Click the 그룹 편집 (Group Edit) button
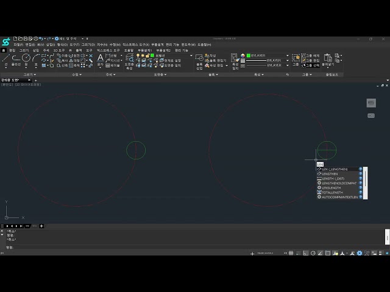Viewport: 390px width, 292px height. click(310, 60)
